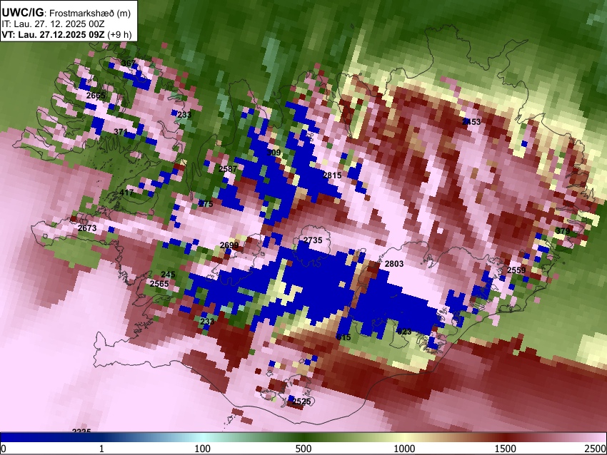Click the map value label 2699
The height and width of the screenshot is (455, 607).
pyautogui.click(x=229, y=245)
